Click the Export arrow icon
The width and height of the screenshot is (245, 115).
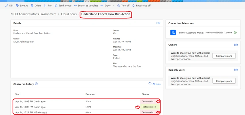click(102, 5)
